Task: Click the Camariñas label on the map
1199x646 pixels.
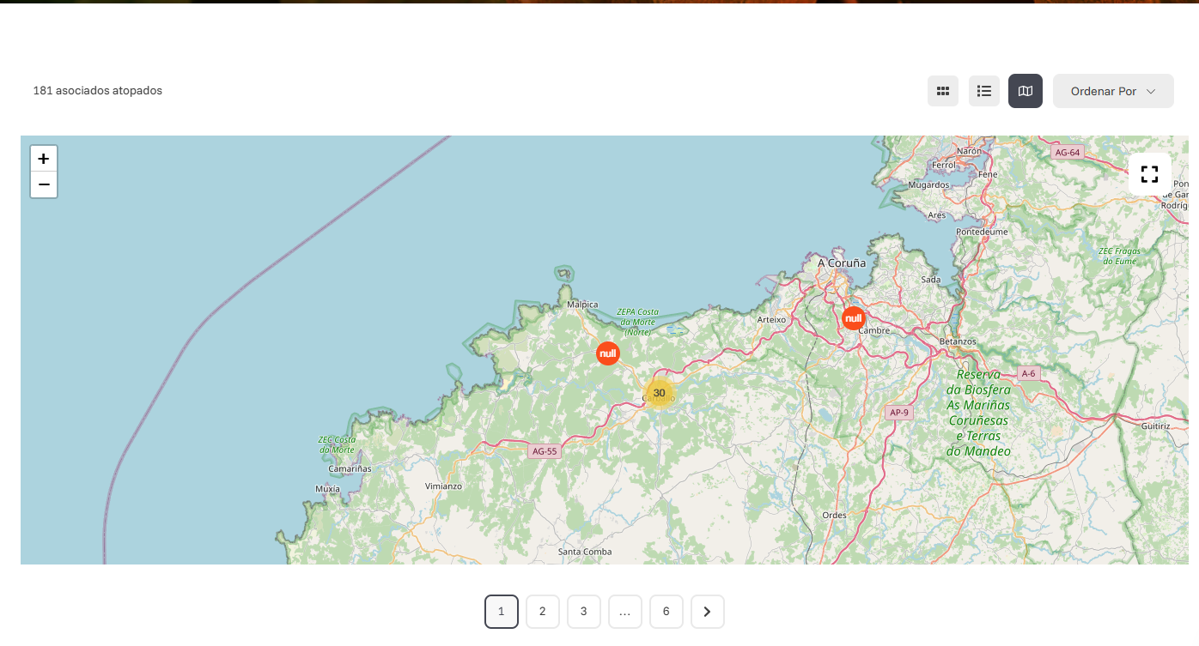Action: click(x=350, y=469)
